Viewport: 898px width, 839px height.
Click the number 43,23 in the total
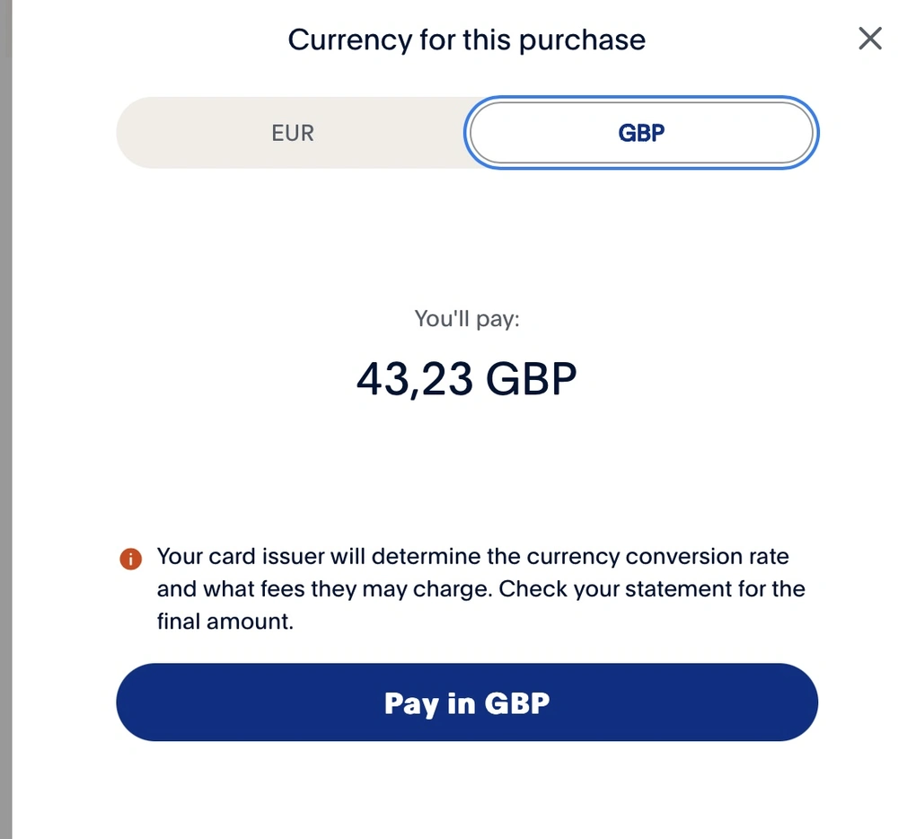point(414,380)
